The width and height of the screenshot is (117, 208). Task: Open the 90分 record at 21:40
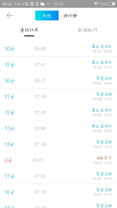[x=58, y=49]
